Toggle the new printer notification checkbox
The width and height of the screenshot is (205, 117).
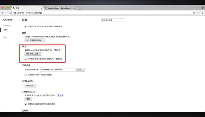coord(26,104)
